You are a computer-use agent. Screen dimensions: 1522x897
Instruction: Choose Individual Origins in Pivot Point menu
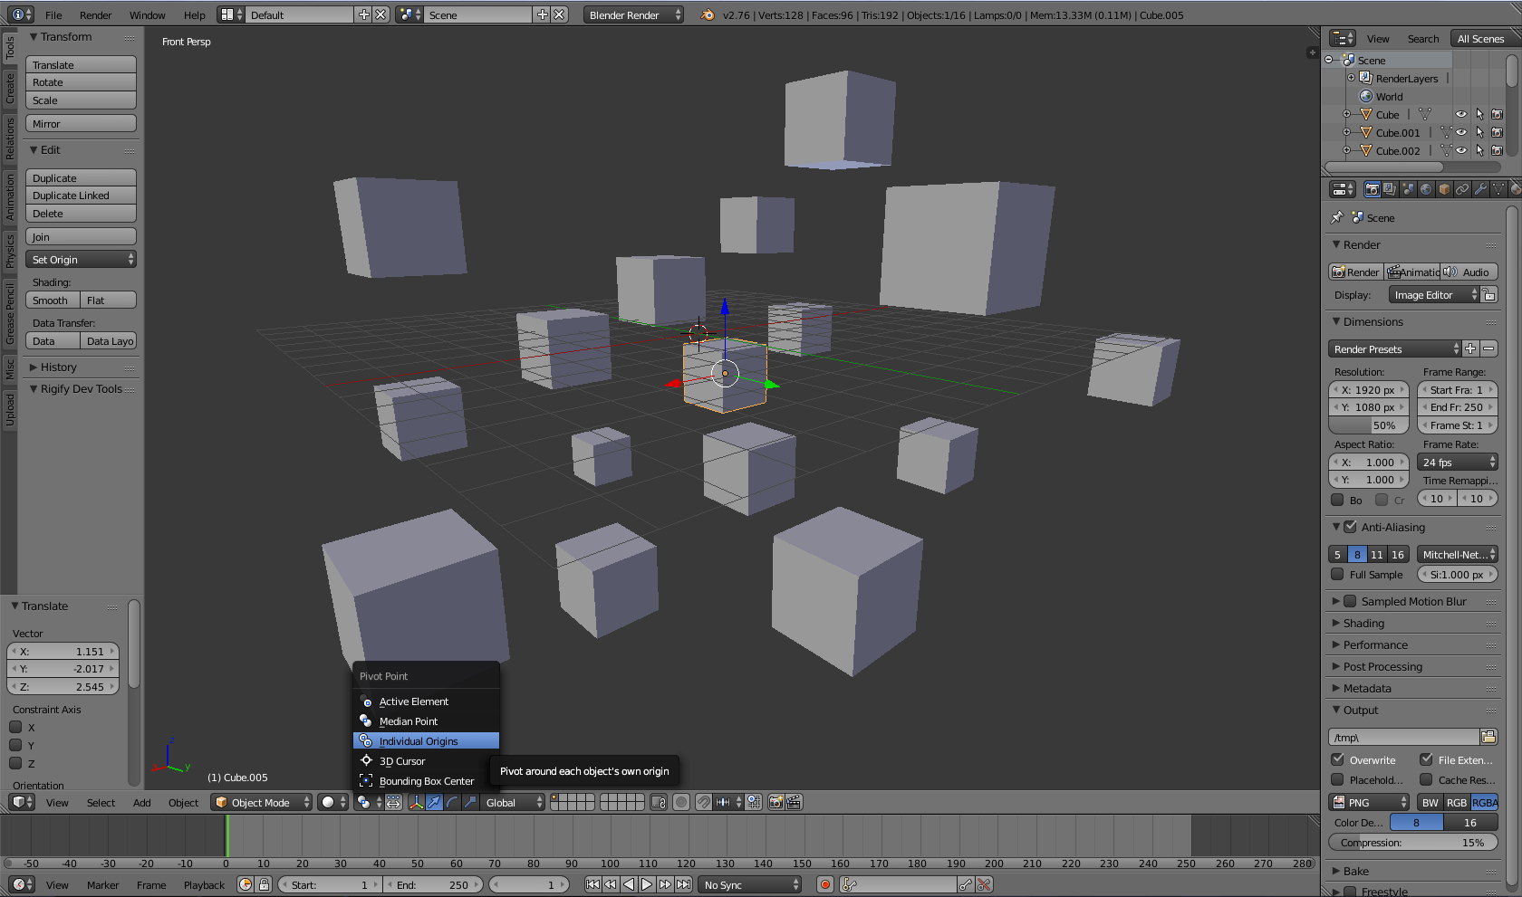coord(417,740)
